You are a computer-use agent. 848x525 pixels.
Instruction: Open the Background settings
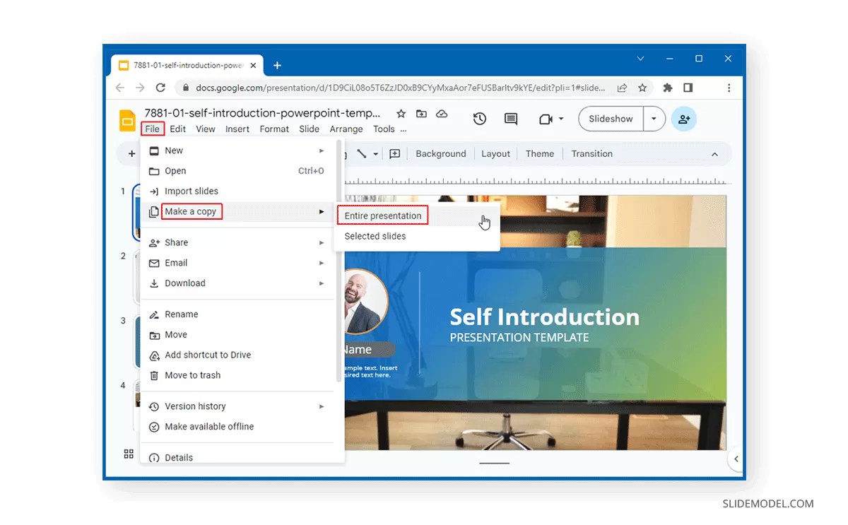pyautogui.click(x=440, y=153)
